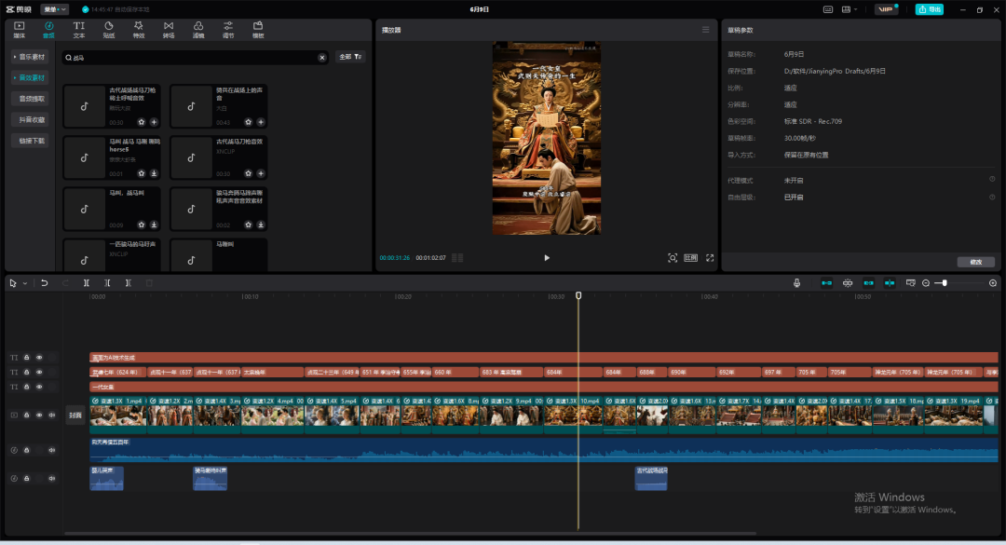Image resolution: width=1006 pixels, height=545 pixels.
Task: Favorite the 骑兵在战场上的声音 sound effect
Action: (x=249, y=122)
